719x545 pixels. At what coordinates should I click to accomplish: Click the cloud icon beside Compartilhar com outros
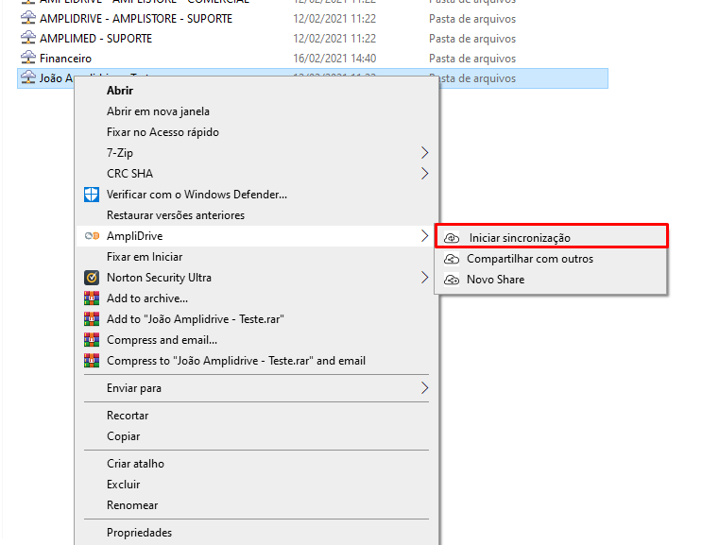click(452, 259)
